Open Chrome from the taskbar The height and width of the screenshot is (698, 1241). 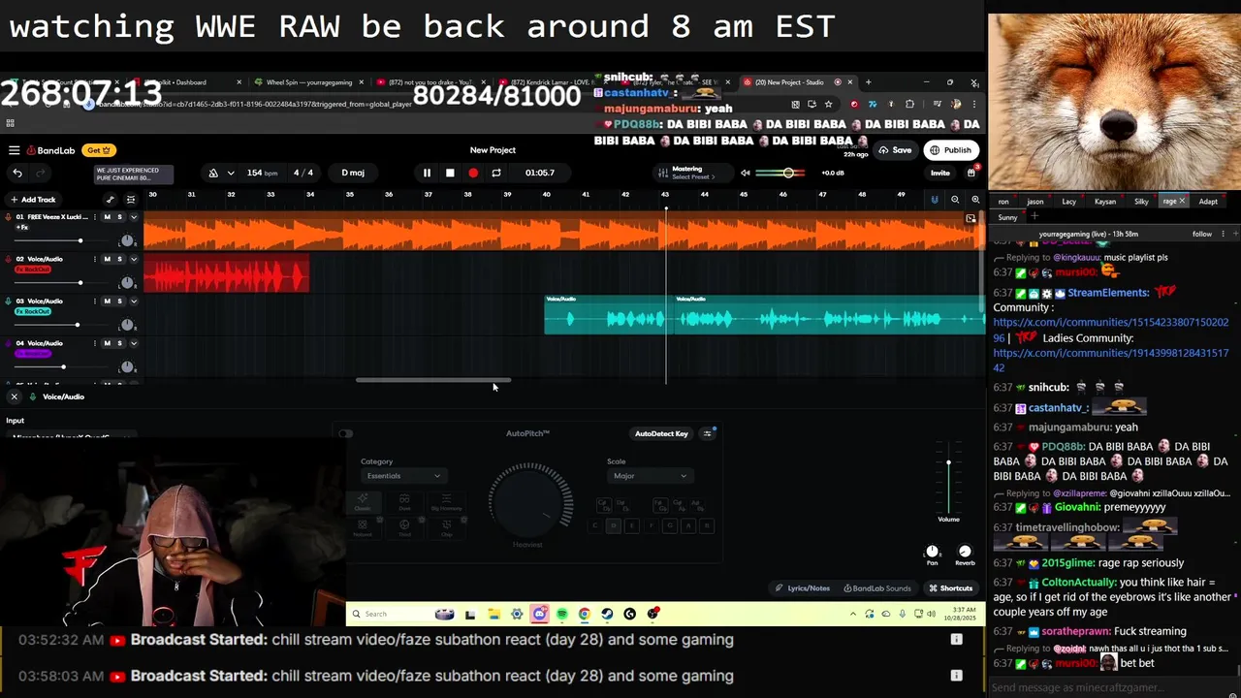point(585,614)
